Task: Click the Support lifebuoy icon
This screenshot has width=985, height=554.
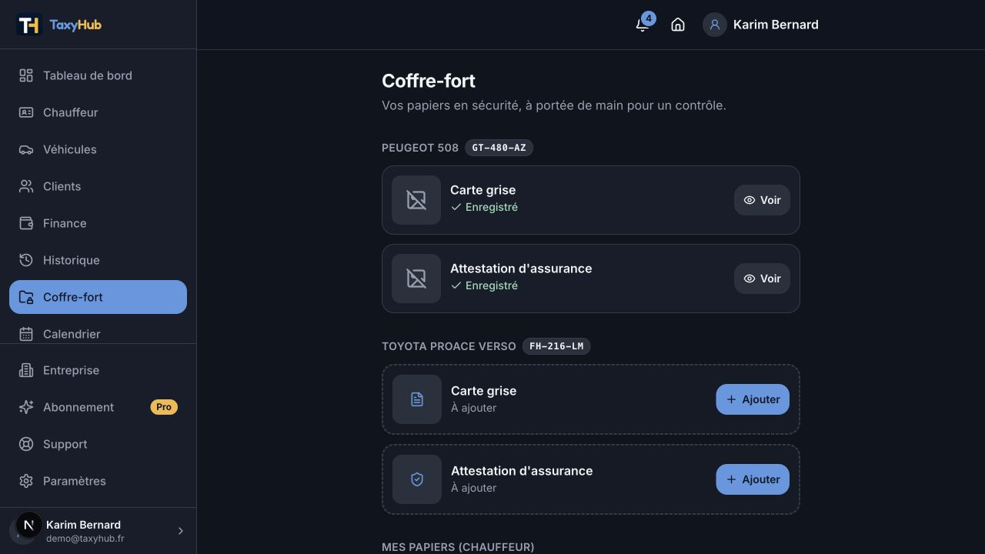Action: coord(26,444)
